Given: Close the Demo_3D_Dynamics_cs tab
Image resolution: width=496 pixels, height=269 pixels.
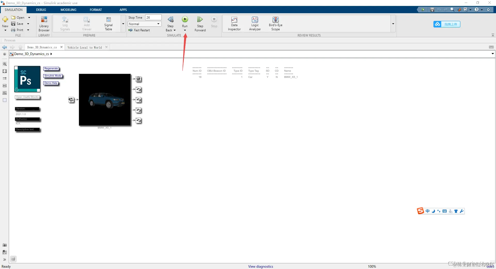Looking at the screenshot, I should coord(61,47).
